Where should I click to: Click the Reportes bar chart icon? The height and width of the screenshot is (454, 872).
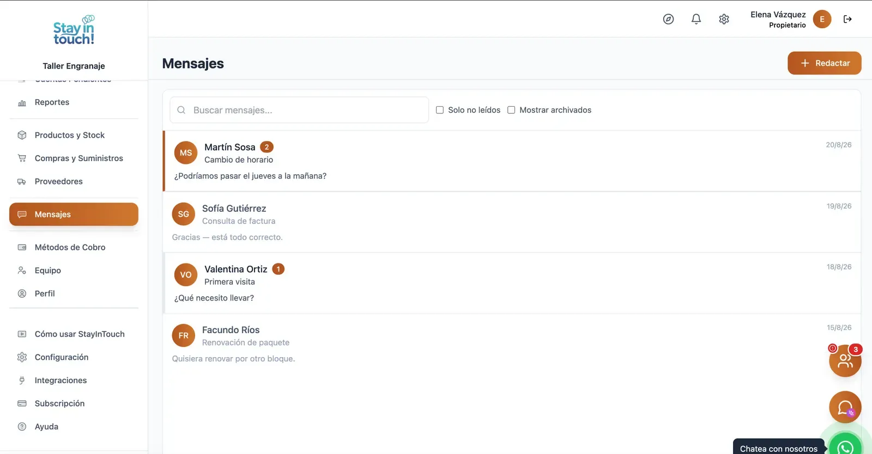pyautogui.click(x=22, y=102)
